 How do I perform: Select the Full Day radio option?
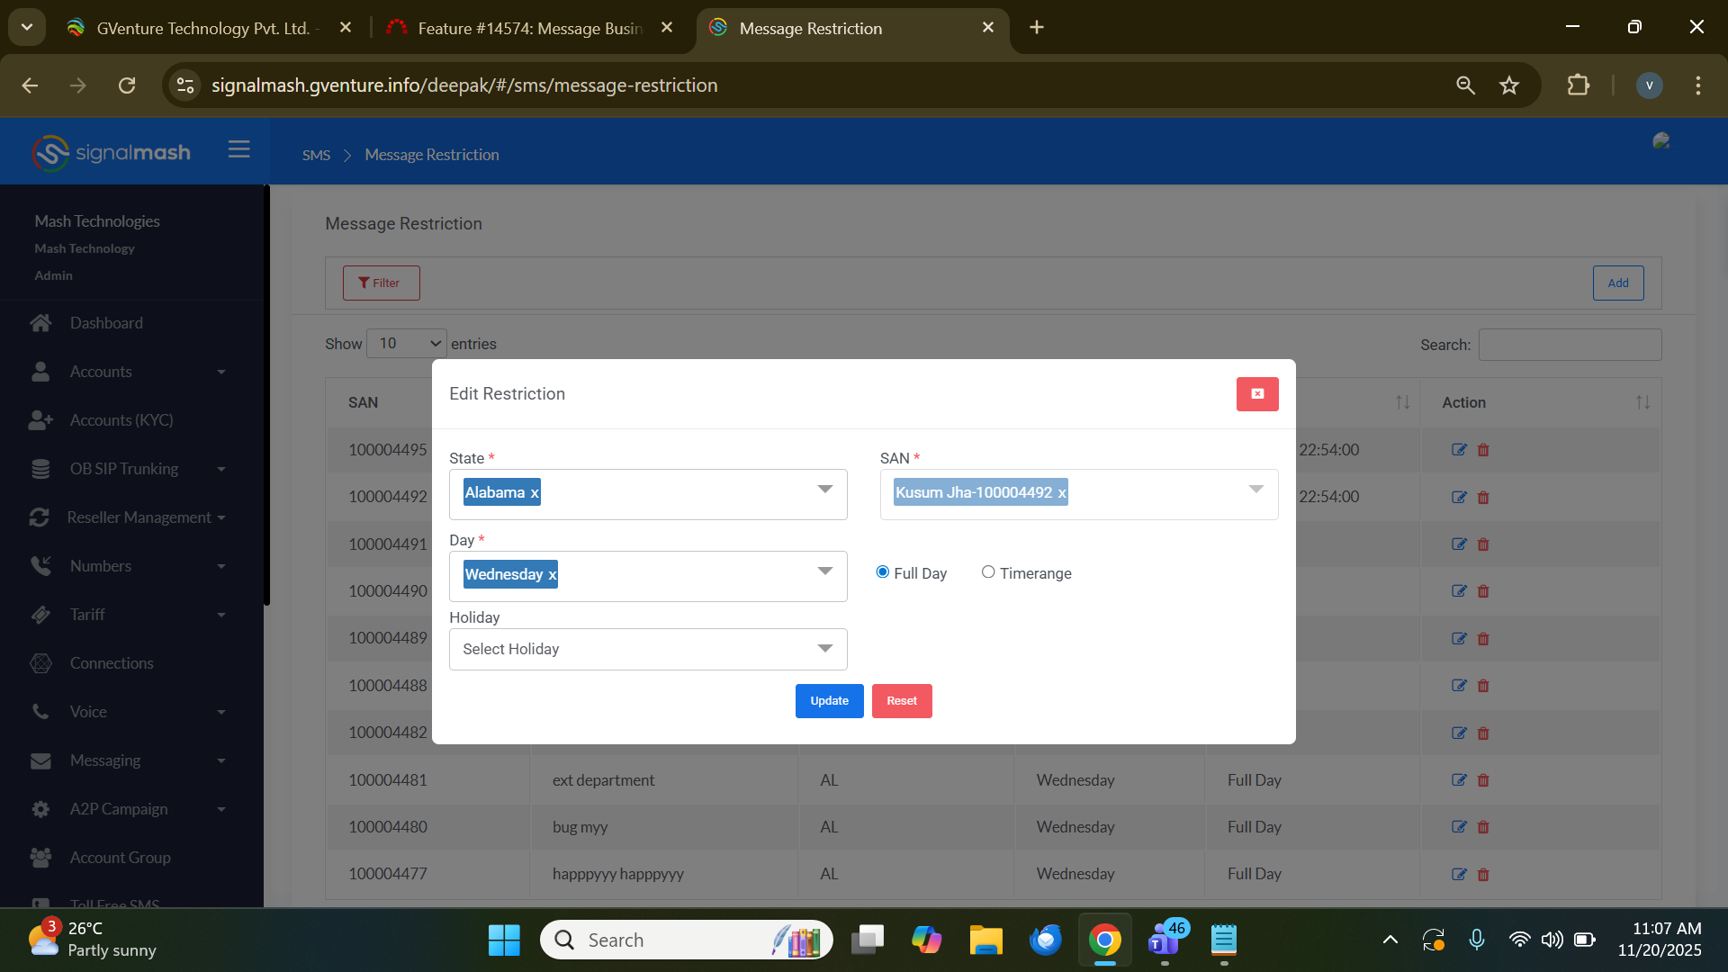pyautogui.click(x=883, y=572)
